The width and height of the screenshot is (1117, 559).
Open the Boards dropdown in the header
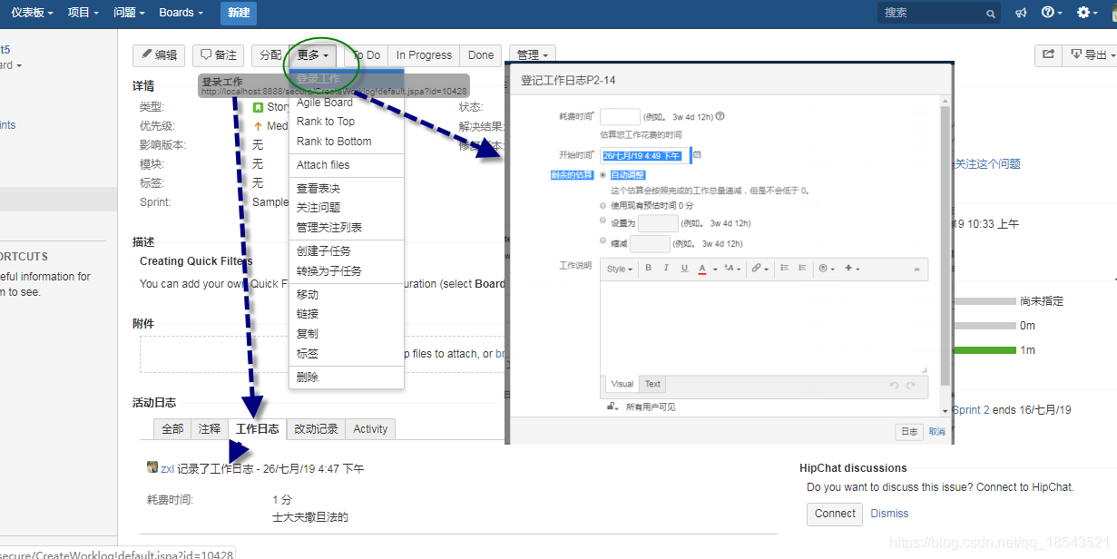click(x=181, y=13)
